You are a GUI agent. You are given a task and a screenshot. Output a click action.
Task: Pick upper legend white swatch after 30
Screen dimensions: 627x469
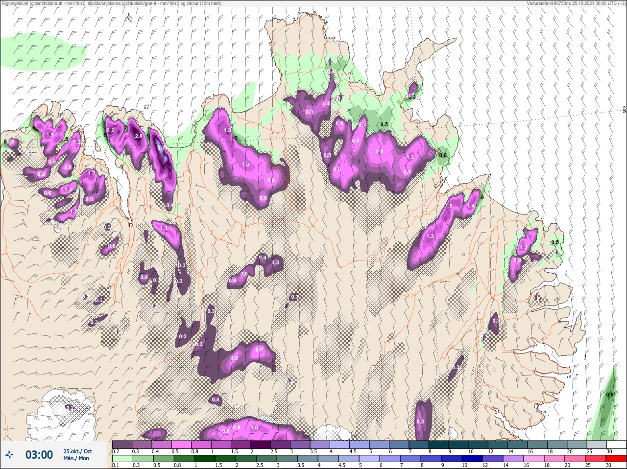coord(616,445)
